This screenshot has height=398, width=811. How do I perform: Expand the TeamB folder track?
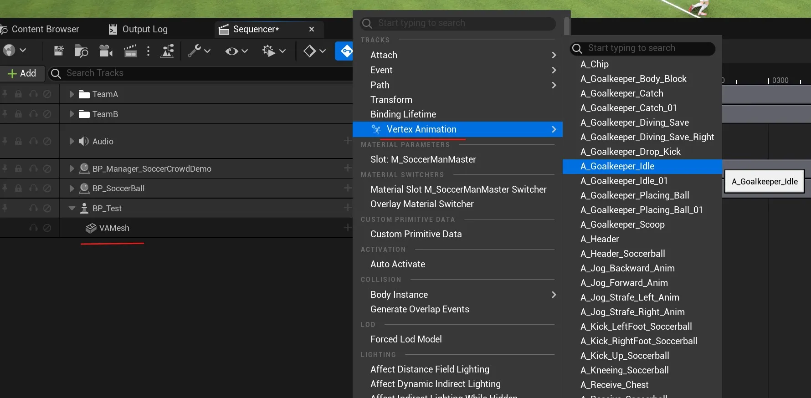72,114
